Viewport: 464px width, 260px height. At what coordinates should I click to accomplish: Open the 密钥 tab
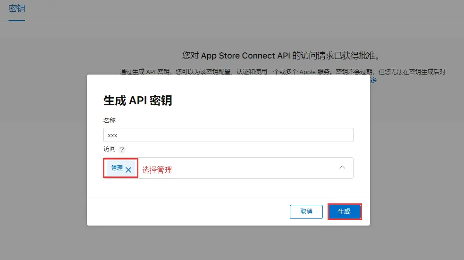pos(17,8)
